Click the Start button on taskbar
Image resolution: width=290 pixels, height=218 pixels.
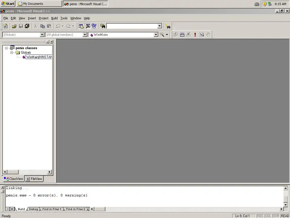pyautogui.click(x=8, y=3)
